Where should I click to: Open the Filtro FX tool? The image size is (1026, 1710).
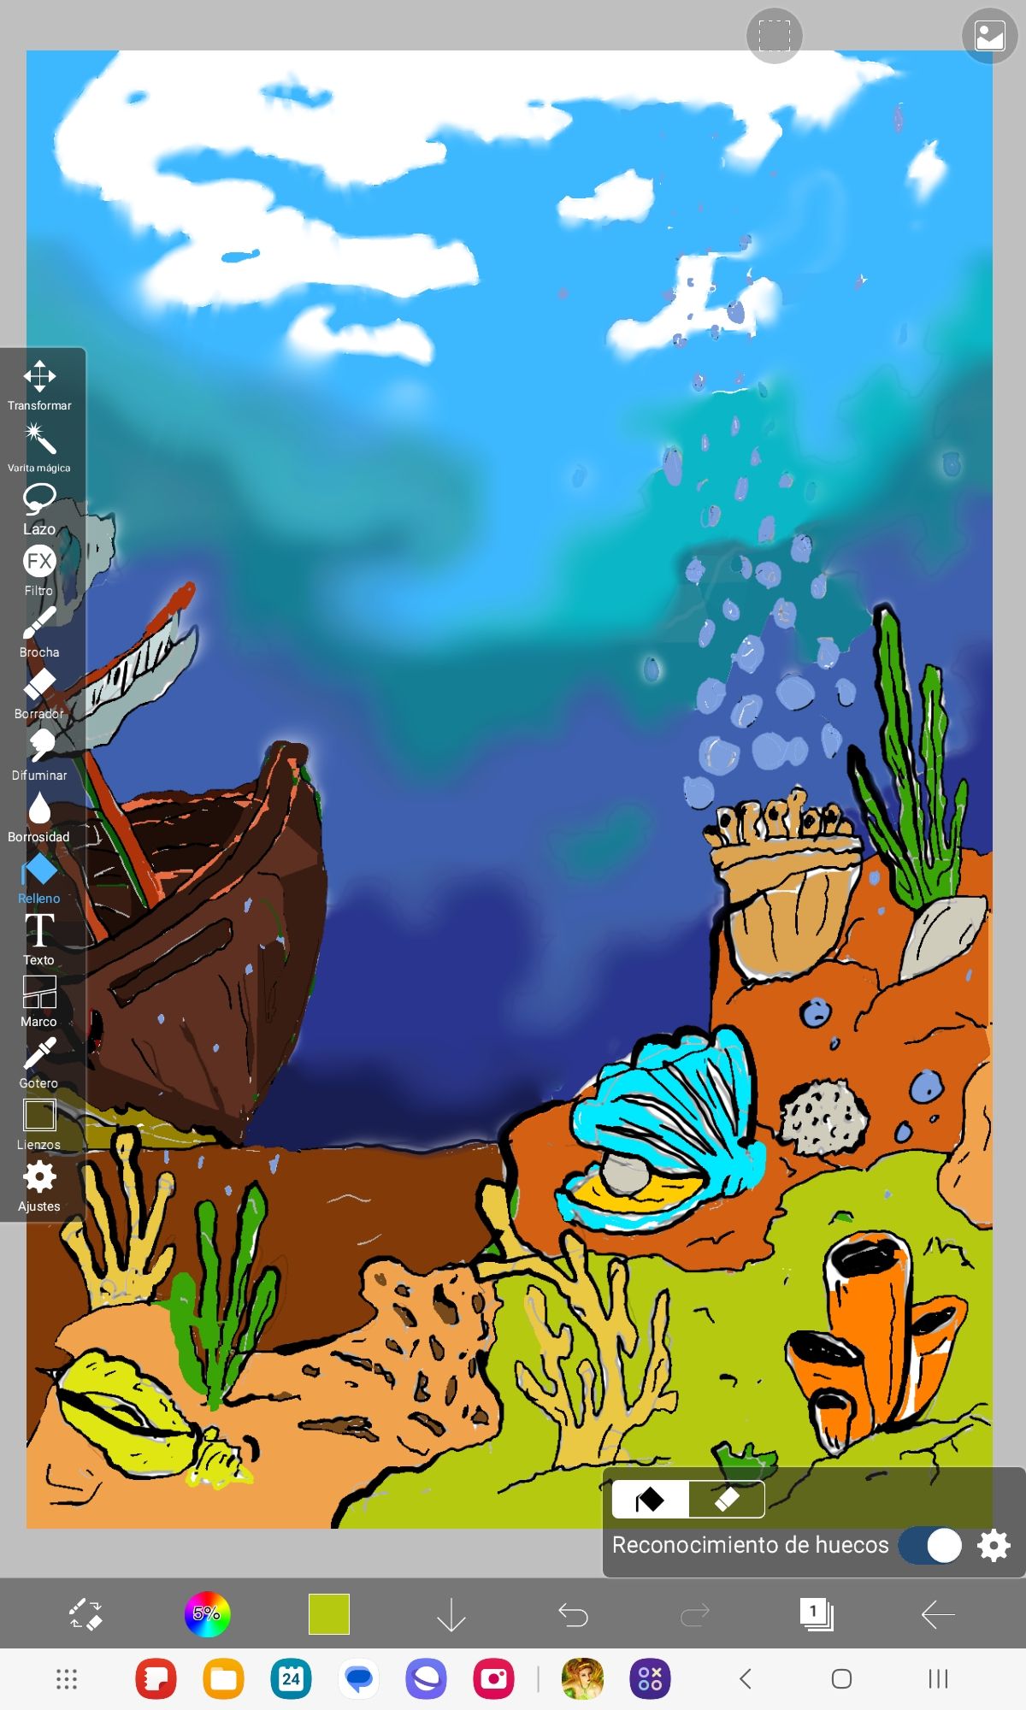(x=39, y=569)
